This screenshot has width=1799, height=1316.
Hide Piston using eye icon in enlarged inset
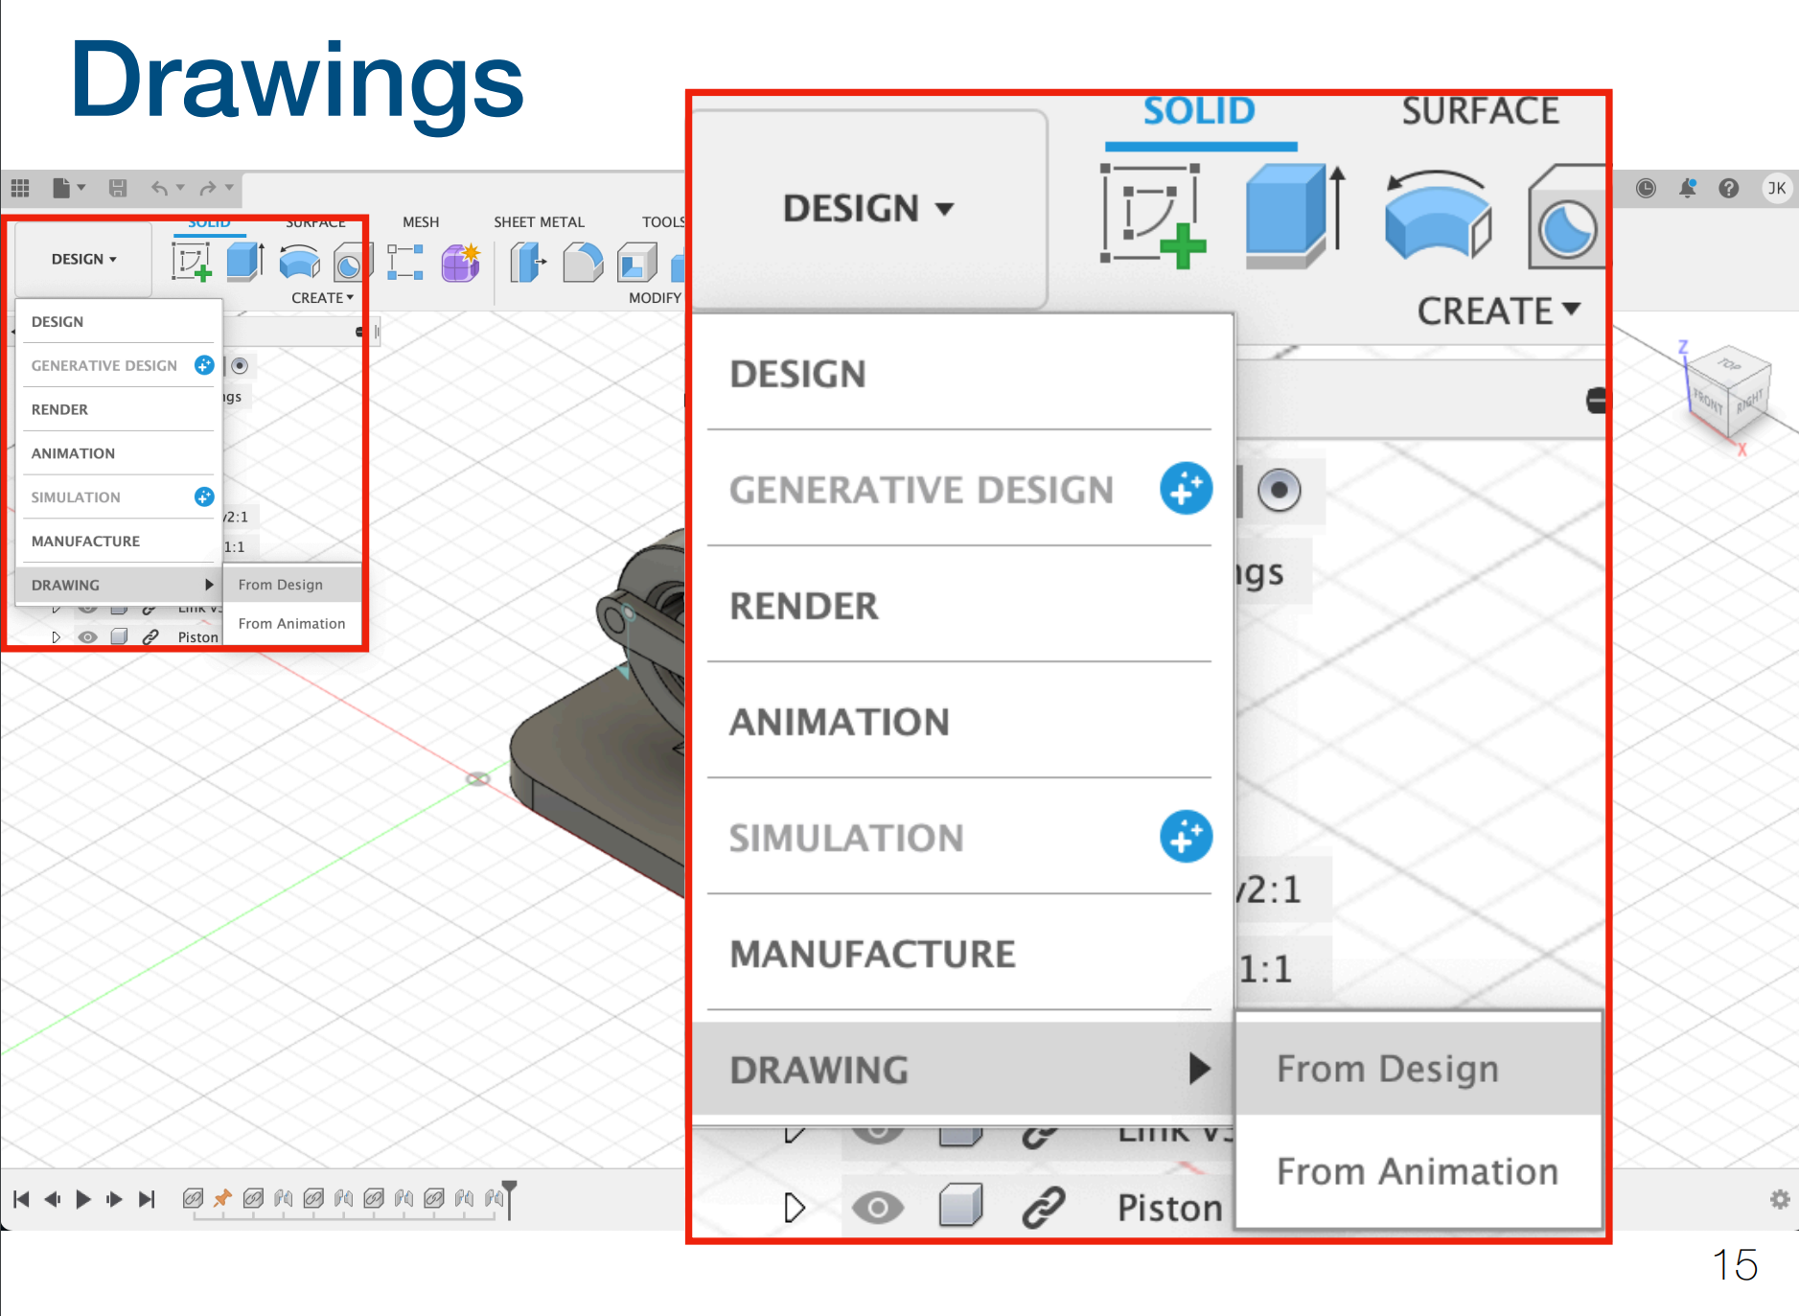pos(877,1207)
